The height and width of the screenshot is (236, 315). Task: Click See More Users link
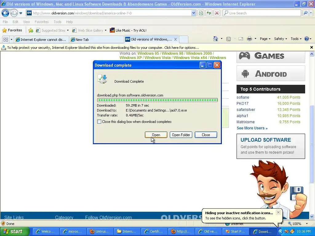pyautogui.click(x=252, y=128)
